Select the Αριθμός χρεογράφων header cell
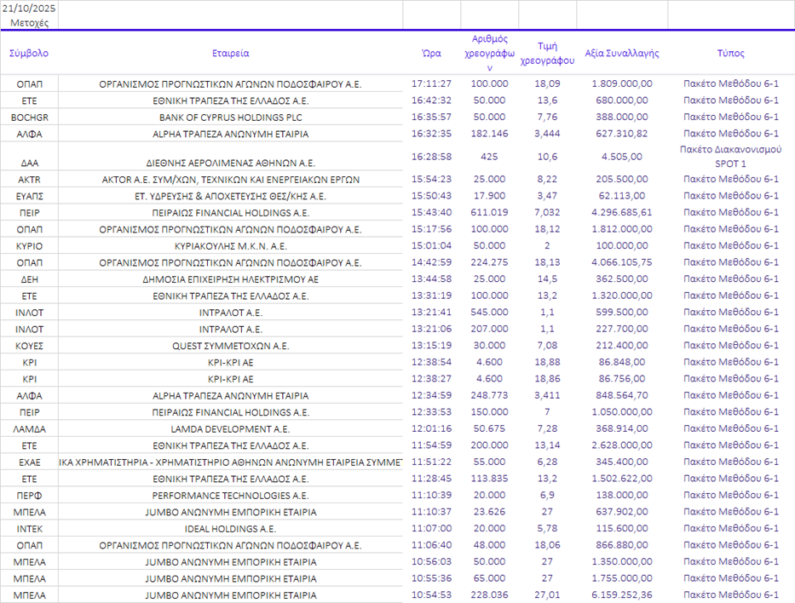795x603 pixels. (x=489, y=53)
